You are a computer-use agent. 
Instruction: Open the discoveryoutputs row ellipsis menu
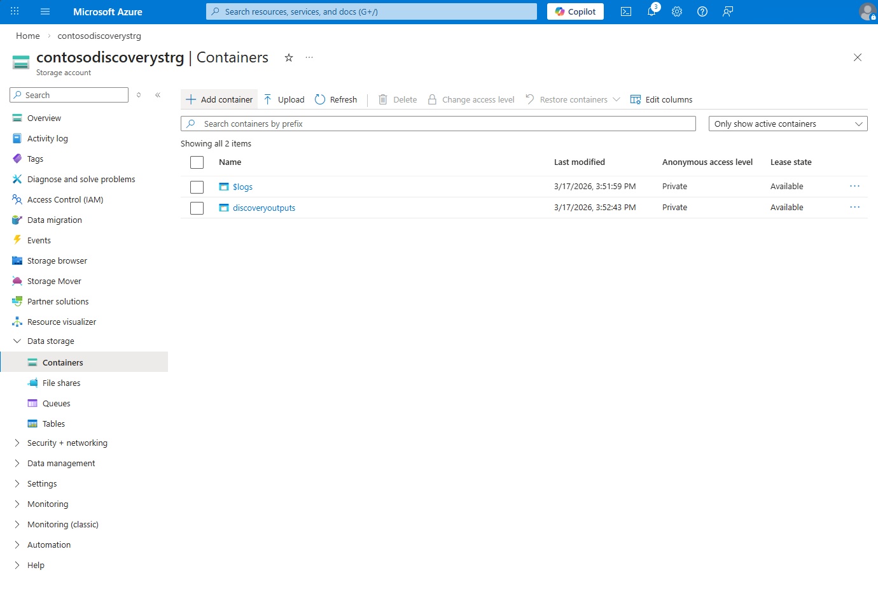pos(854,208)
